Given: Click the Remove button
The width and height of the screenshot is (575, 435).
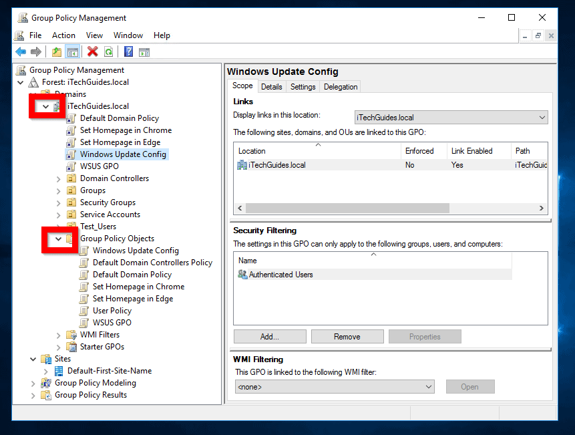Looking at the screenshot, I should pos(347,336).
